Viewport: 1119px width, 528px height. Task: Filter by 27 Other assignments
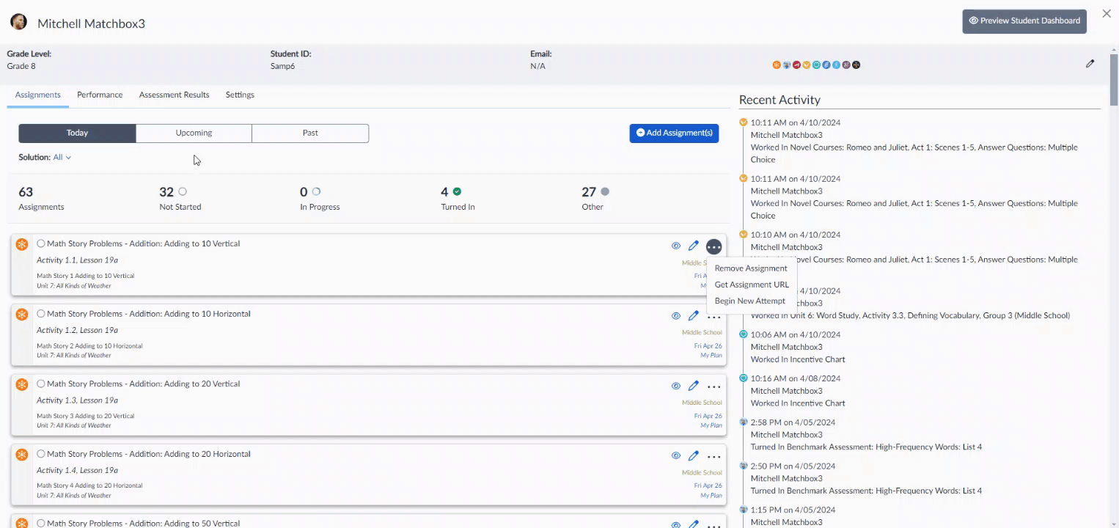[x=595, y=198]
